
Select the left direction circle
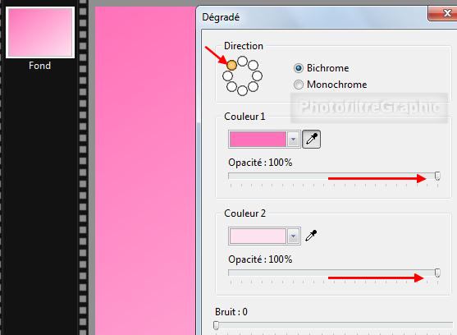pyautogui.click(x=227, y=76)
